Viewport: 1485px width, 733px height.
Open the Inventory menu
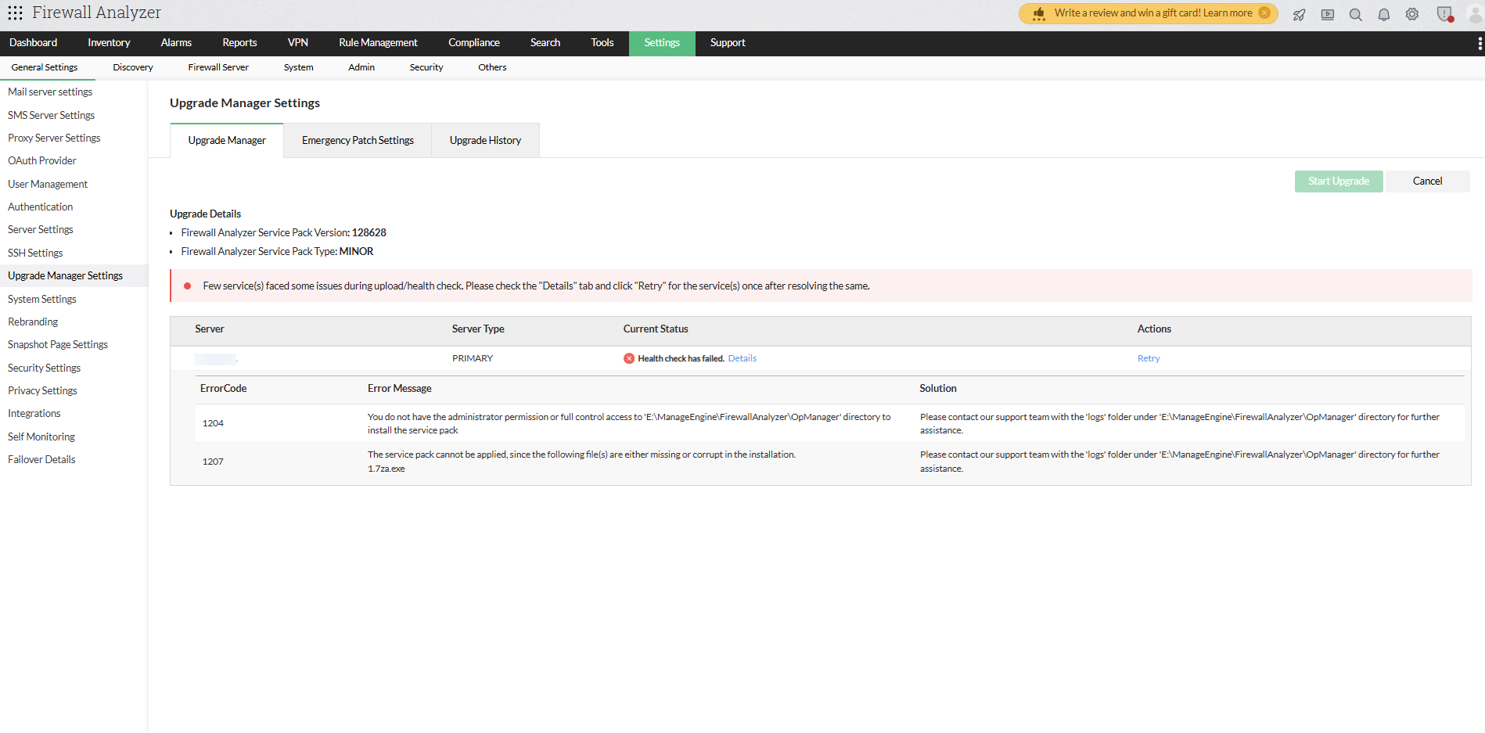point(109,43)
